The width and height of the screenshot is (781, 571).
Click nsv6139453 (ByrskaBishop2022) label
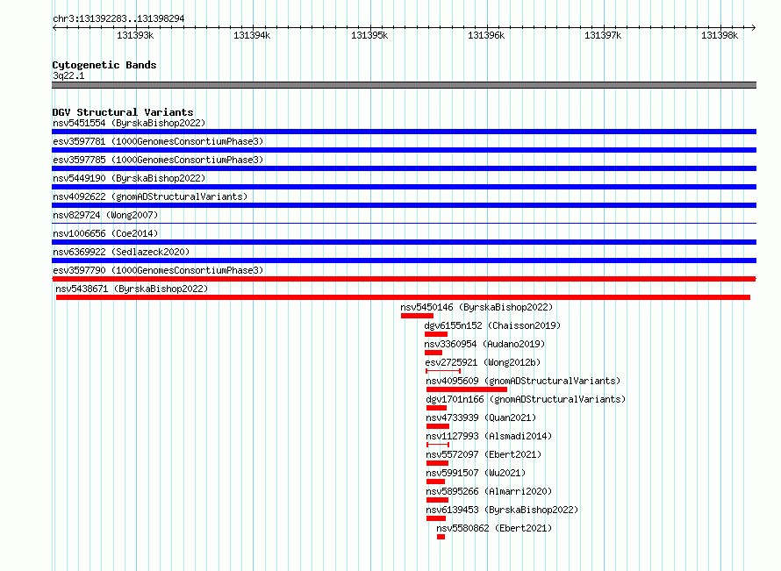click(x=502, y=510)
